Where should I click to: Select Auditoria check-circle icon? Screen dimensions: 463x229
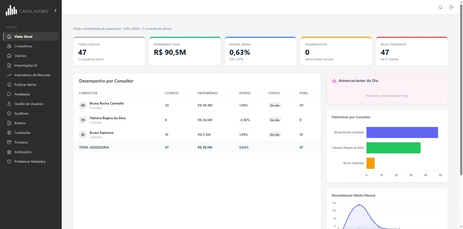tap(9, 113)
